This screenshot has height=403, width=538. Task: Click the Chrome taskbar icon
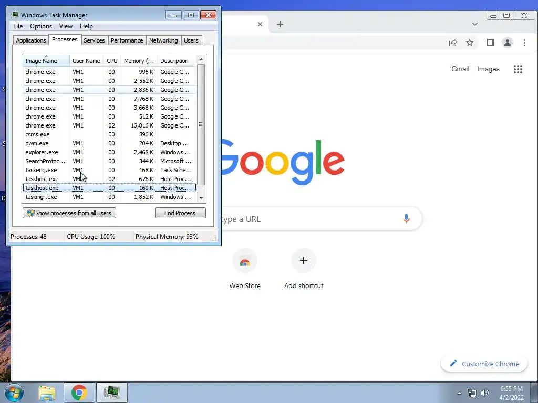(79, 393)
